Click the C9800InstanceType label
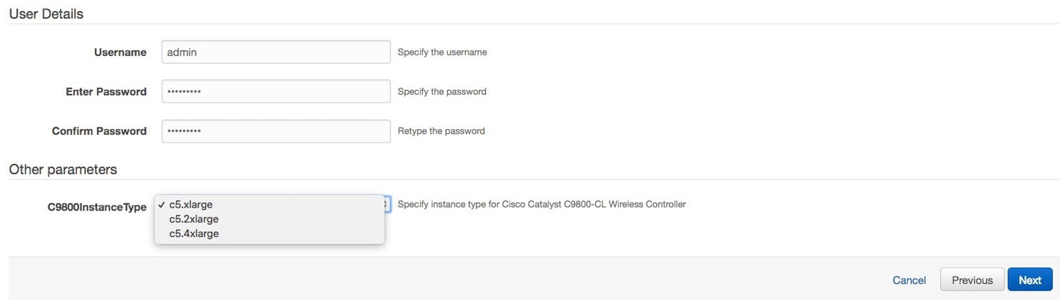This screenshot has width=1060, height=300. coord(97,207)
